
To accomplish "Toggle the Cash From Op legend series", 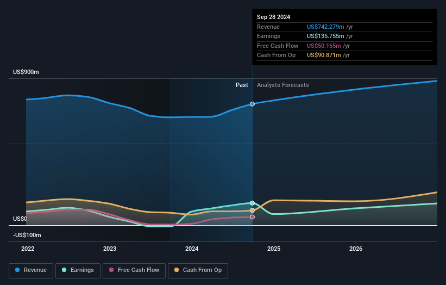I will point(198,270).
